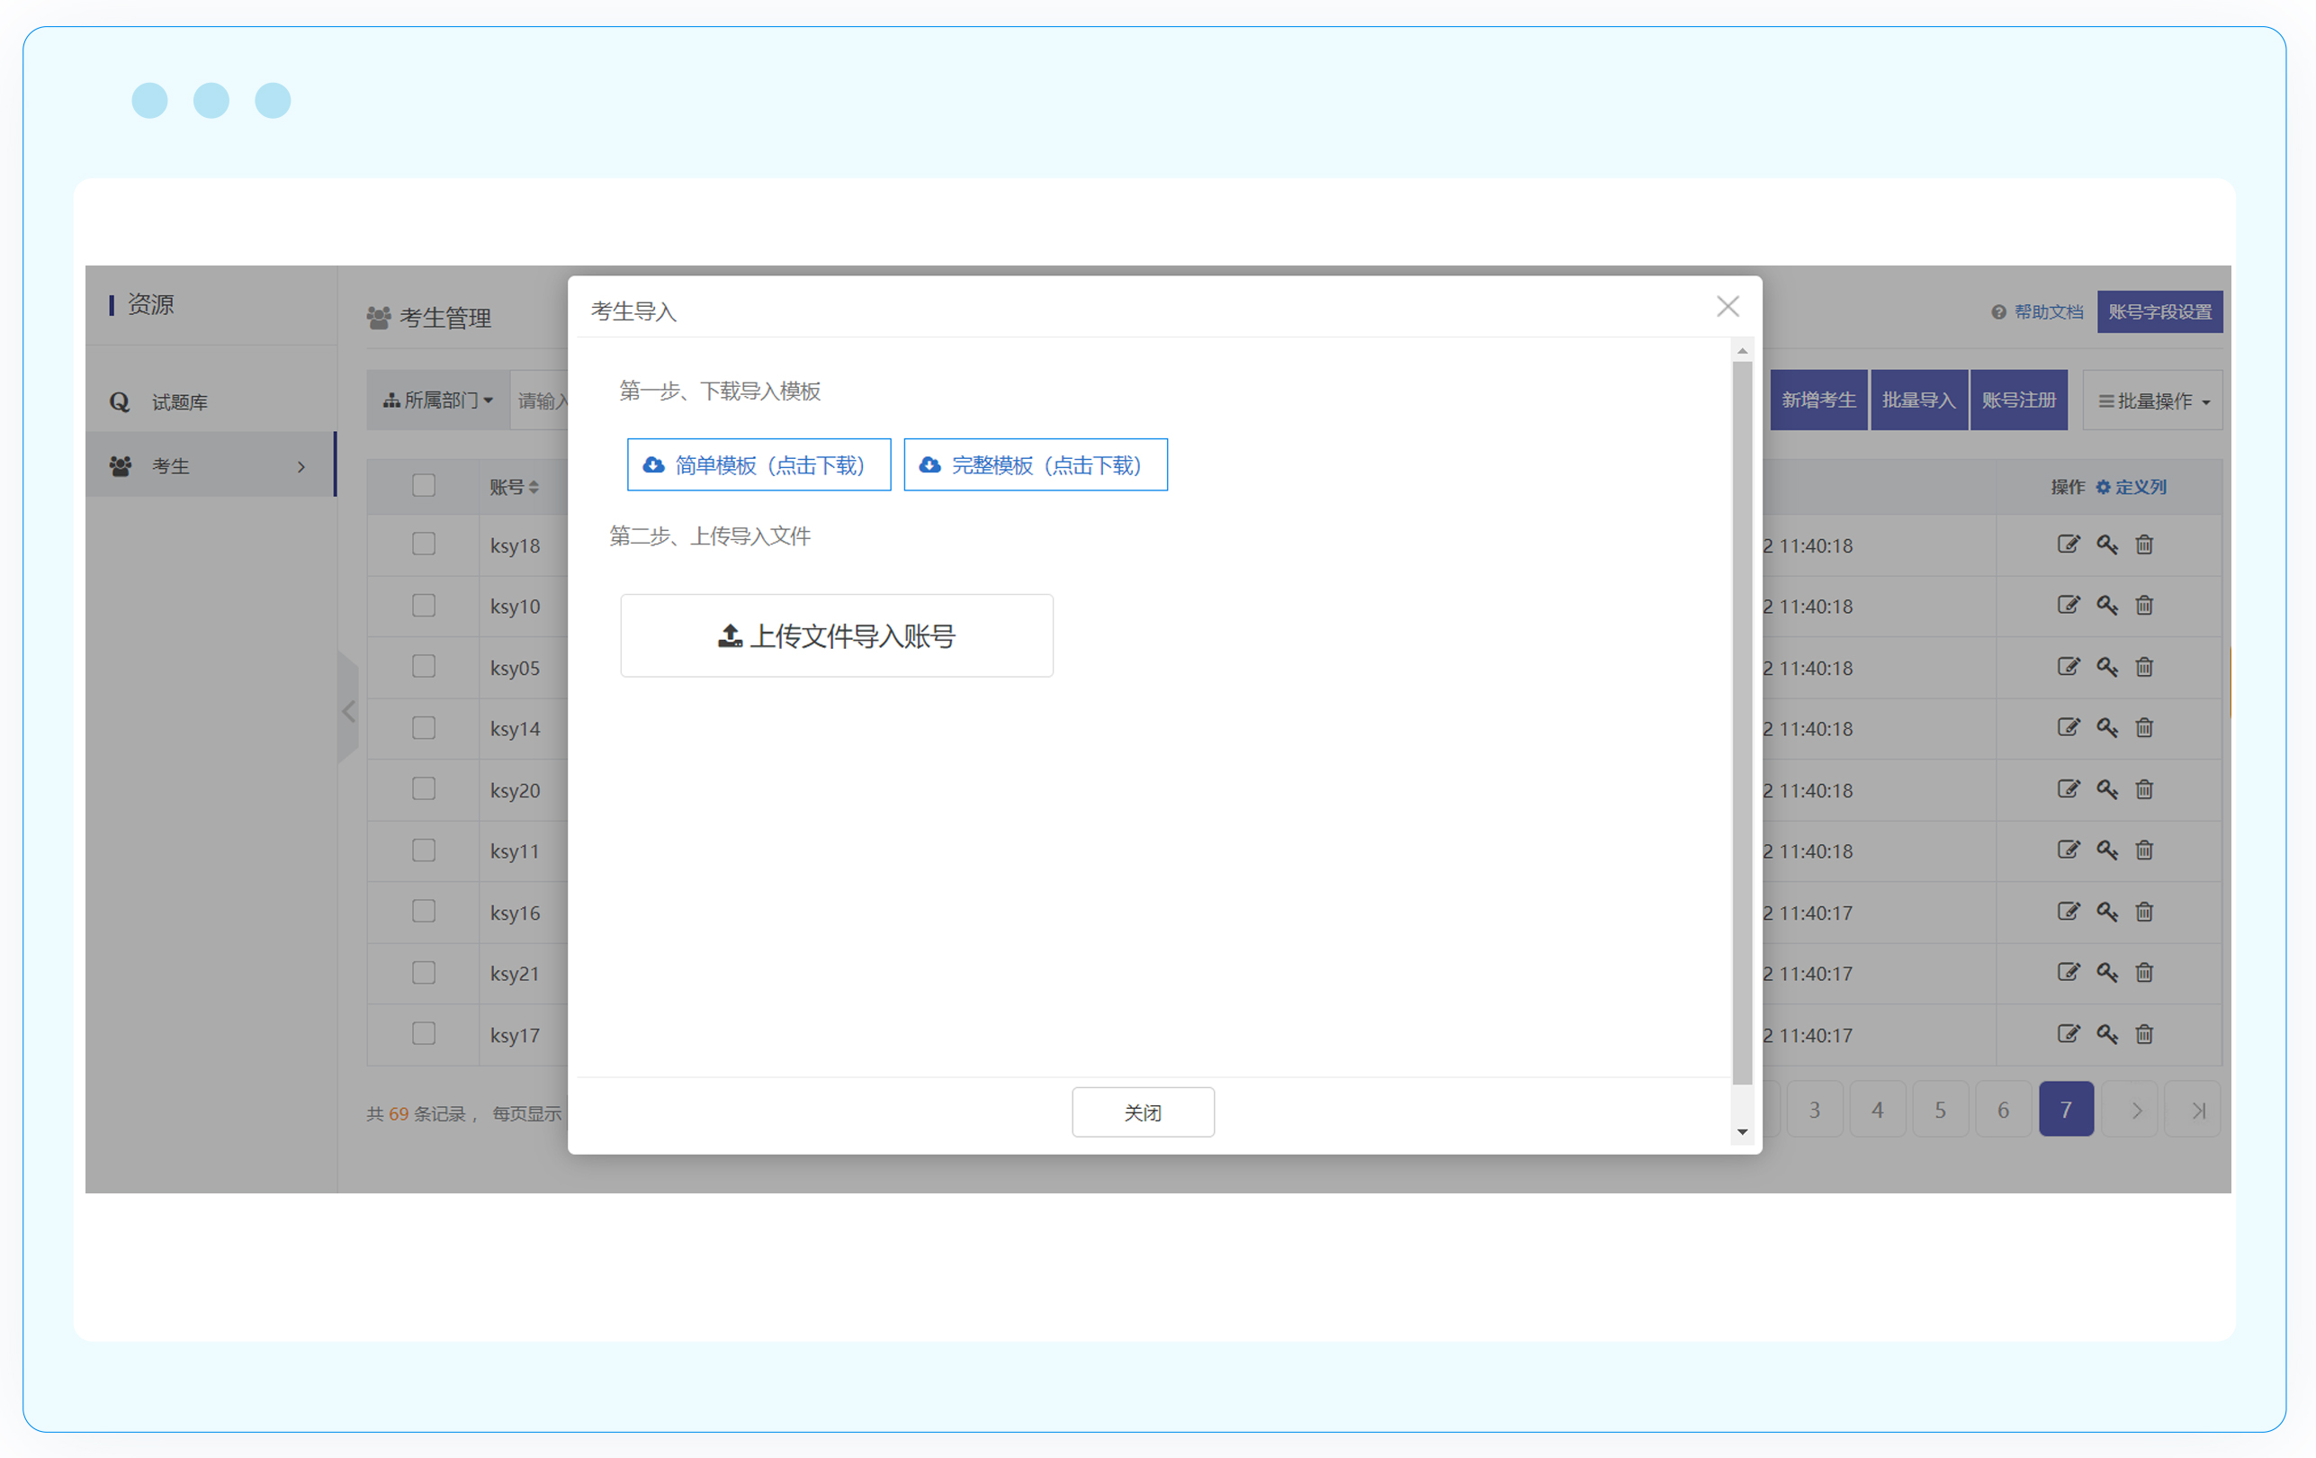This screenshot has height=1458, width=2316.
Task: Toggle the select-all header checkbox
Action: point(423,486)
